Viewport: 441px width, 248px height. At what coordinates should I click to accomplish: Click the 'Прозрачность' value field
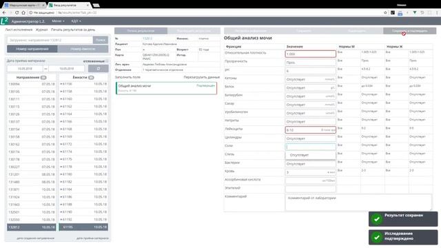point(311,63)
